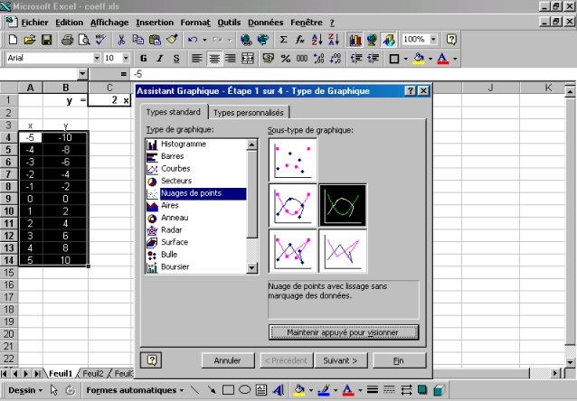
Task: Switch to the Feuil2 sheet tab
Action: click(93, 373)
